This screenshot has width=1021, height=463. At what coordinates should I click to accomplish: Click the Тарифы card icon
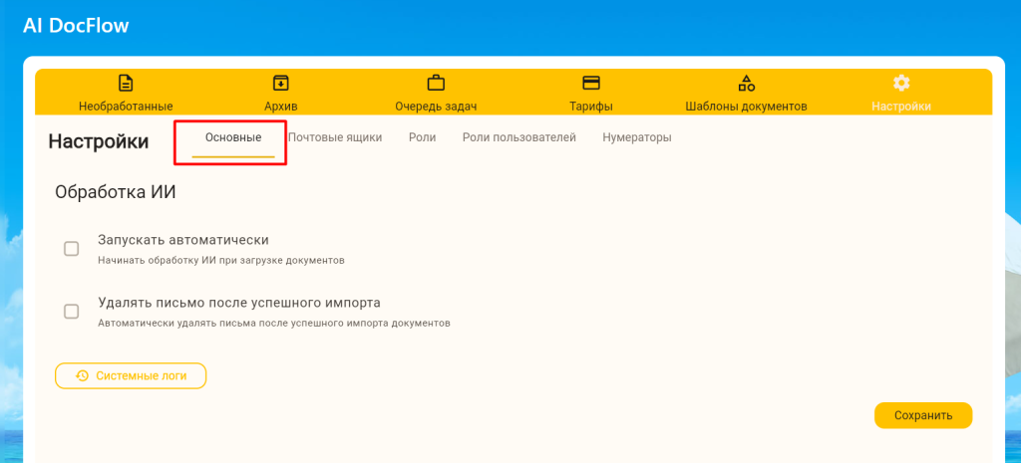pos(591,83)
